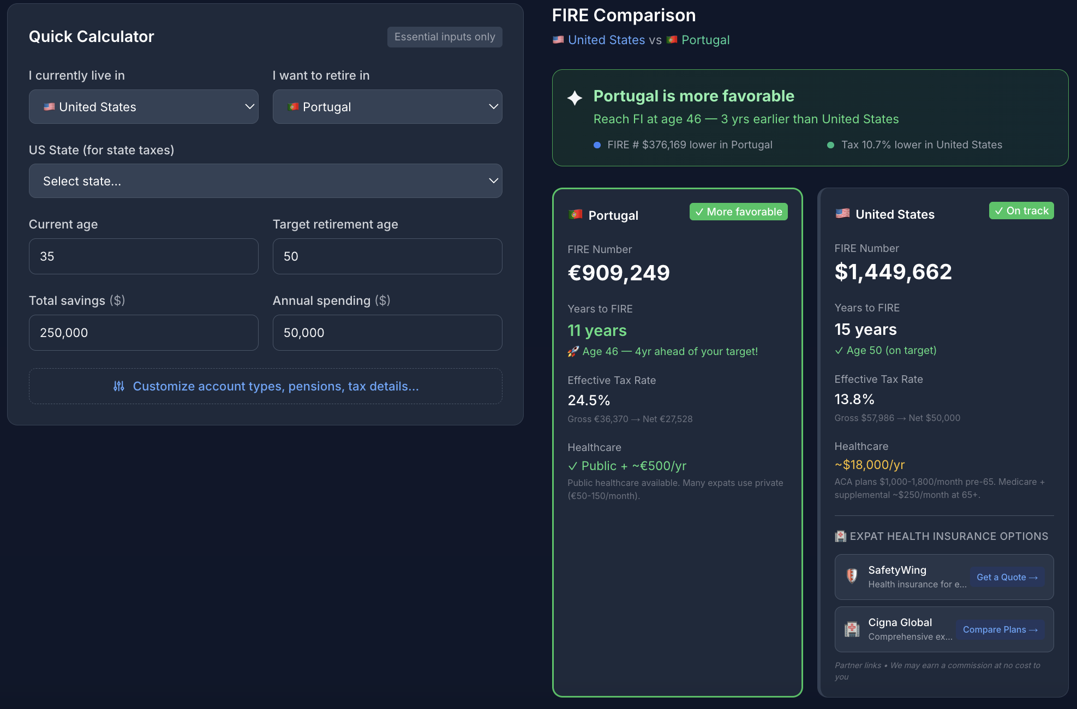Click 'Reach FI at age 46' summary line

(x=746, y=119)
